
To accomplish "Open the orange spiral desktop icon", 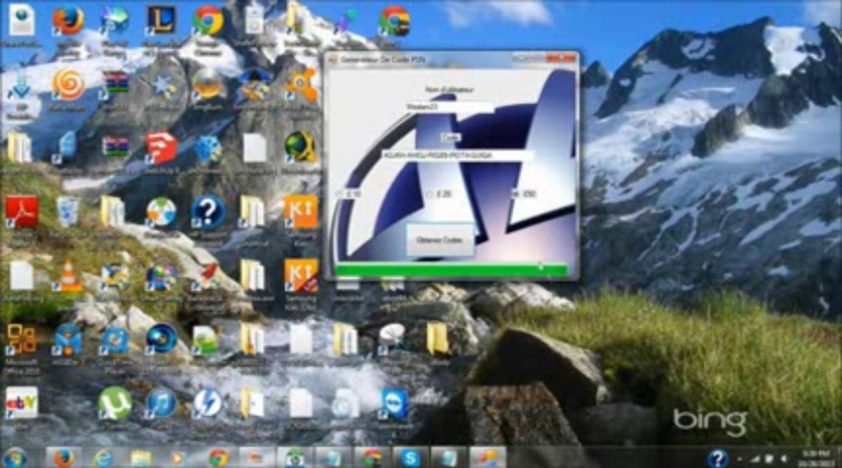I will pos(68,84).
